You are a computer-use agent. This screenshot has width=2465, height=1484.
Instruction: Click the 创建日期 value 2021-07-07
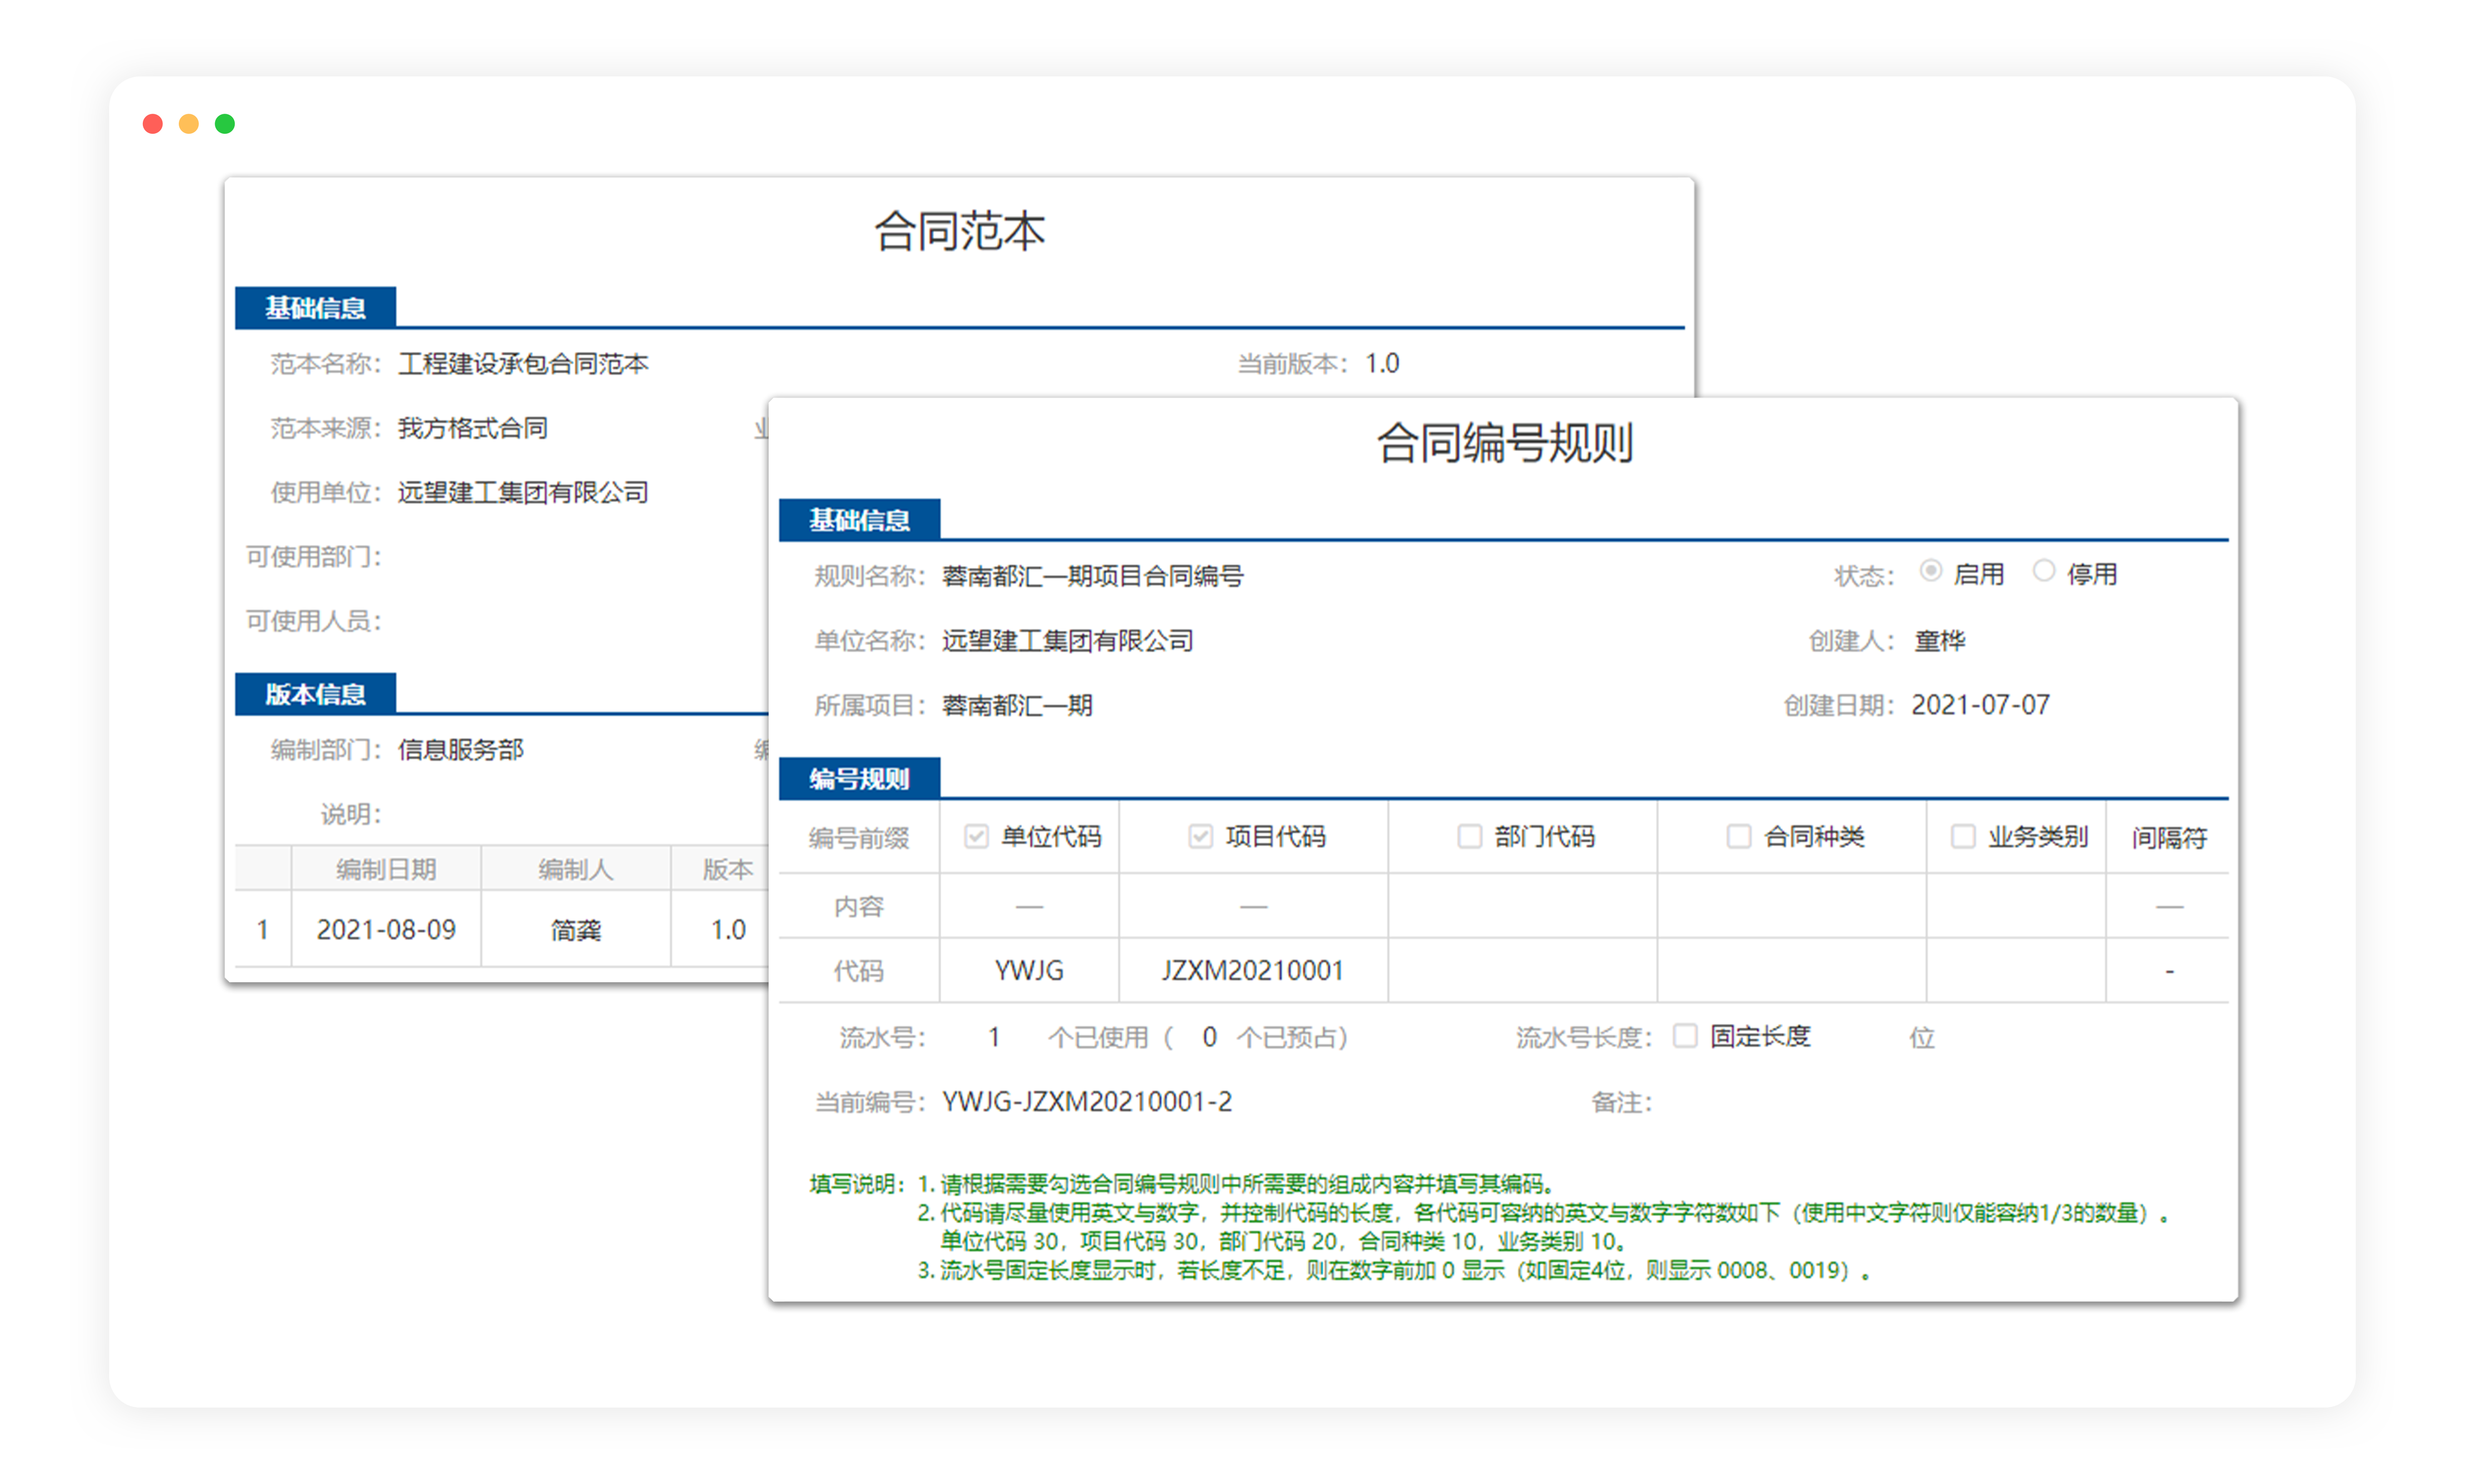point(1980,705)
